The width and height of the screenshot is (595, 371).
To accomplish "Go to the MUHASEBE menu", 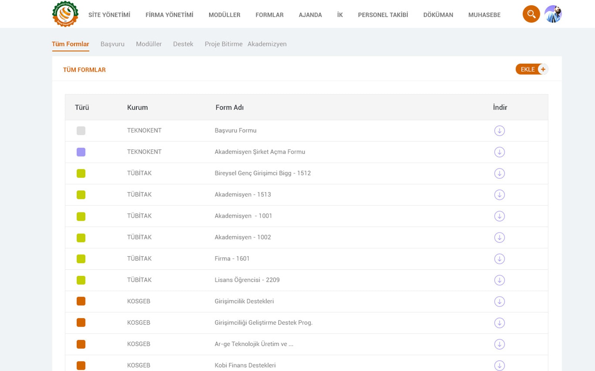I will (484, 15).
